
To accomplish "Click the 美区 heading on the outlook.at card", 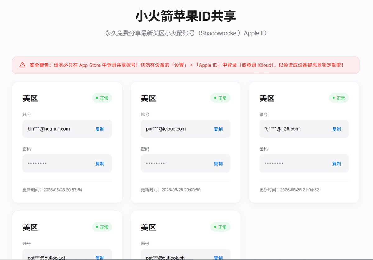I will (30, 227).
